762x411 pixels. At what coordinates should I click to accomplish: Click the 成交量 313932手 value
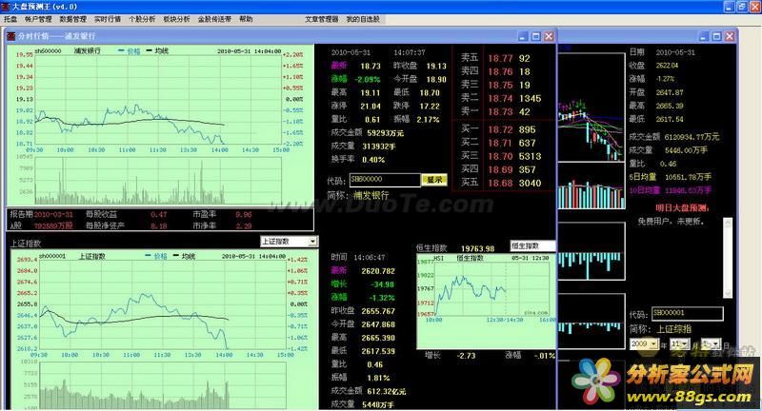coord(379,147)
